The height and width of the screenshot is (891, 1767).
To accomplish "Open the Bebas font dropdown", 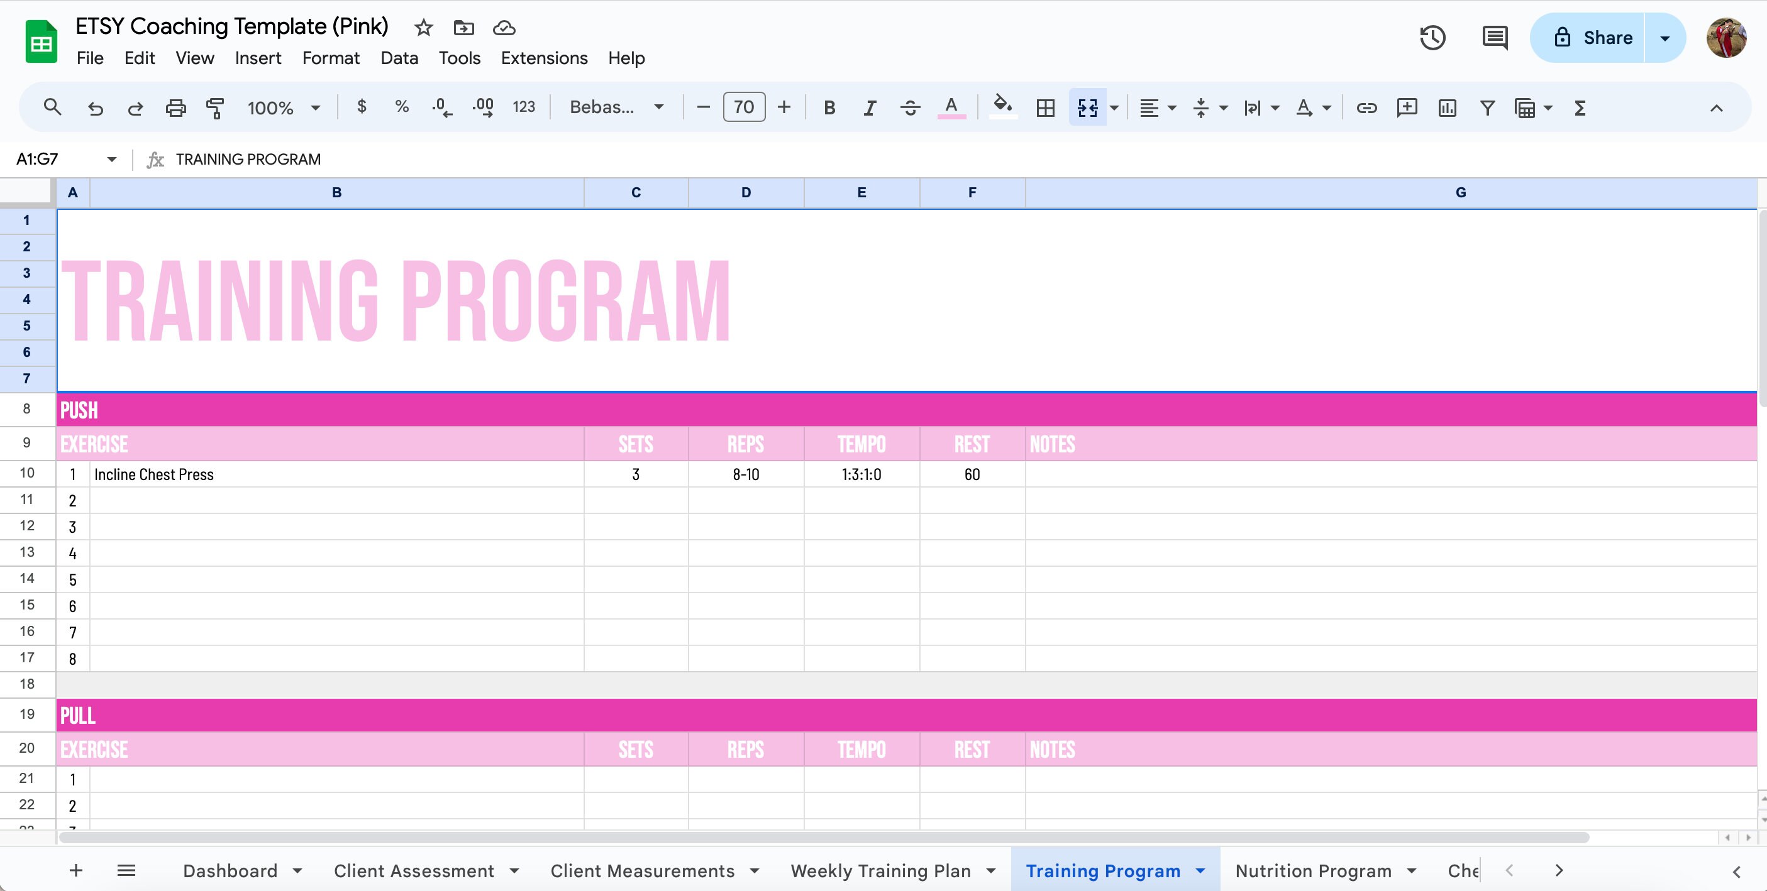I will tap(617, 107).
